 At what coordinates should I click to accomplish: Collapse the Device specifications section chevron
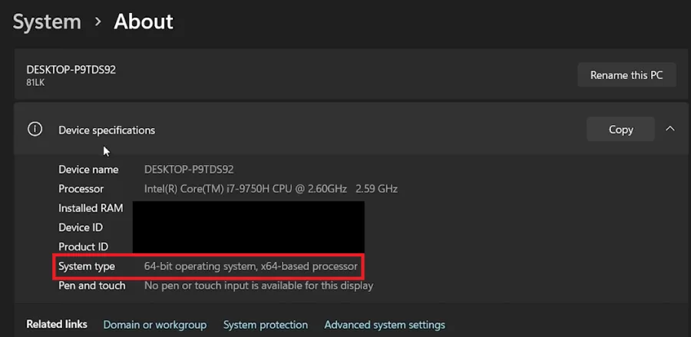[670, 129]
